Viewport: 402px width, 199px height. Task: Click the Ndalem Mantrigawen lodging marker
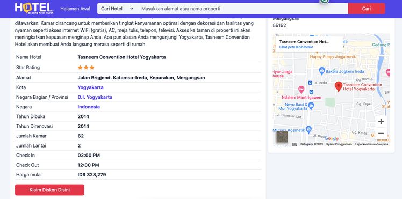[301, 90]
